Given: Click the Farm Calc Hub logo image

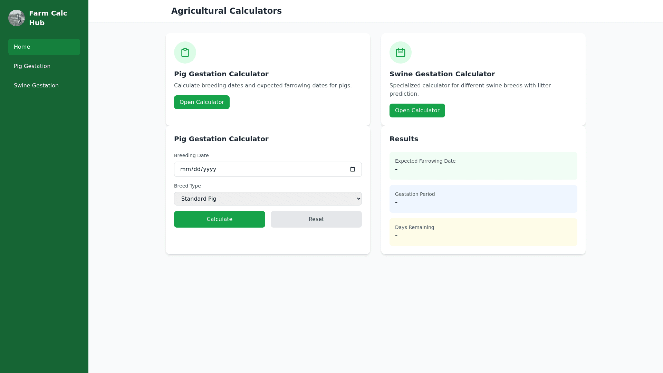Looking at the screenshot, I should coord(17,18).
